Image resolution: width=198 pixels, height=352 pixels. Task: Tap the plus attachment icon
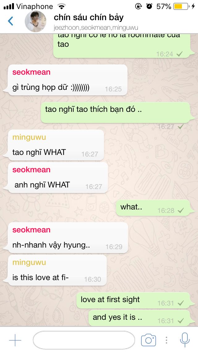click(15, 340)
